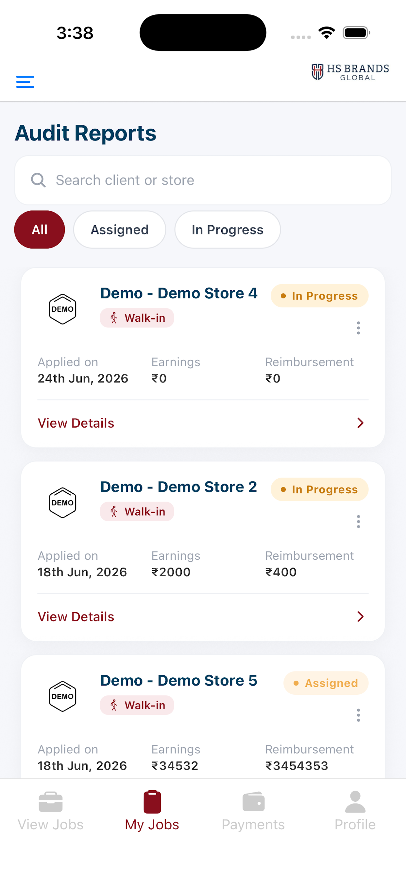
Task: Switch to the Profile tab
Action: [355, 811]
